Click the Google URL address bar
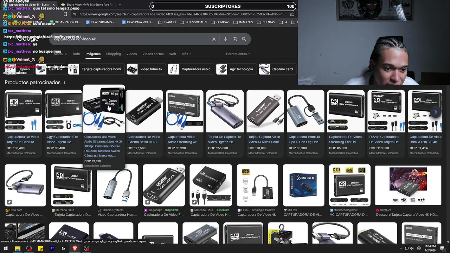Viewport: 450px width, 253px height. 183,14
